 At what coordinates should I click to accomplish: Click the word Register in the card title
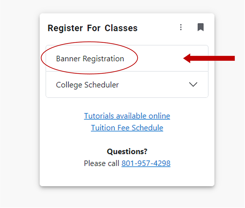coord(64,28)
